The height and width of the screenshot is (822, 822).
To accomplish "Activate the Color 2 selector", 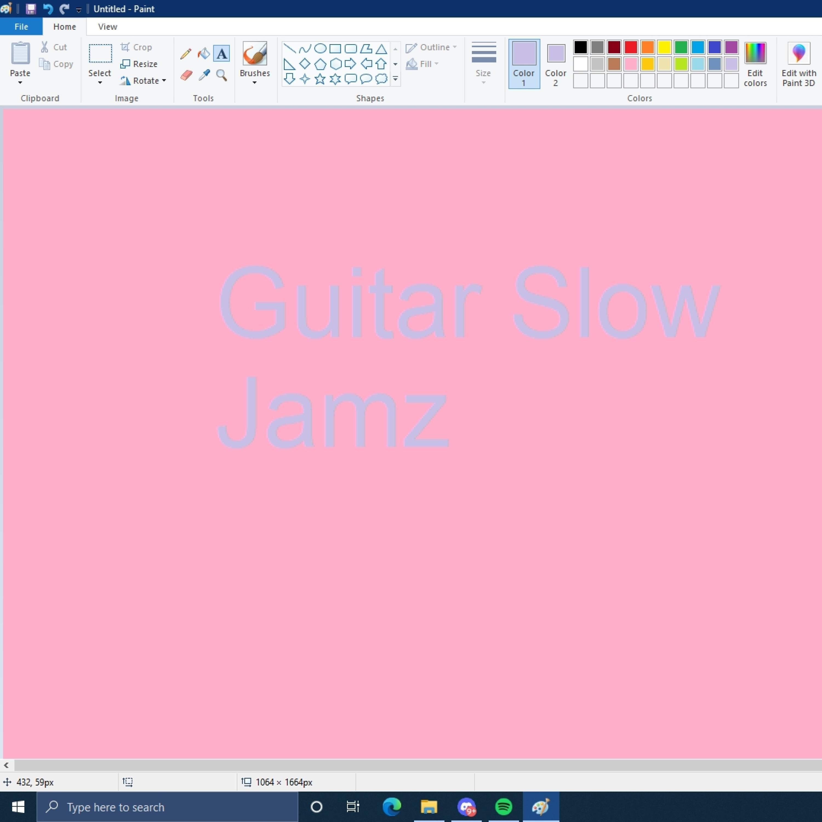I will pos(556,64).
